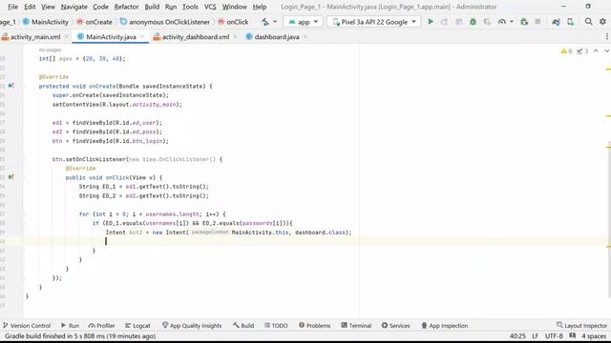Open the Run tool window
This screenshot has height=343, width=611.
(x=70, y=326)
